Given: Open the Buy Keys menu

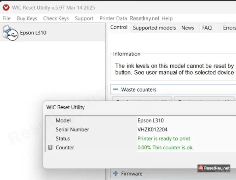Looking at the screenshot, I should (27, 19).
